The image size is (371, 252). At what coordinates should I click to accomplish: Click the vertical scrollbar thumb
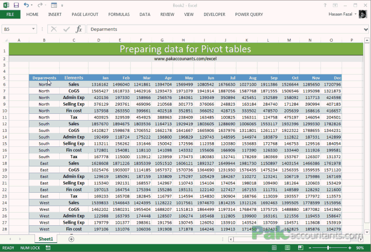367,133
